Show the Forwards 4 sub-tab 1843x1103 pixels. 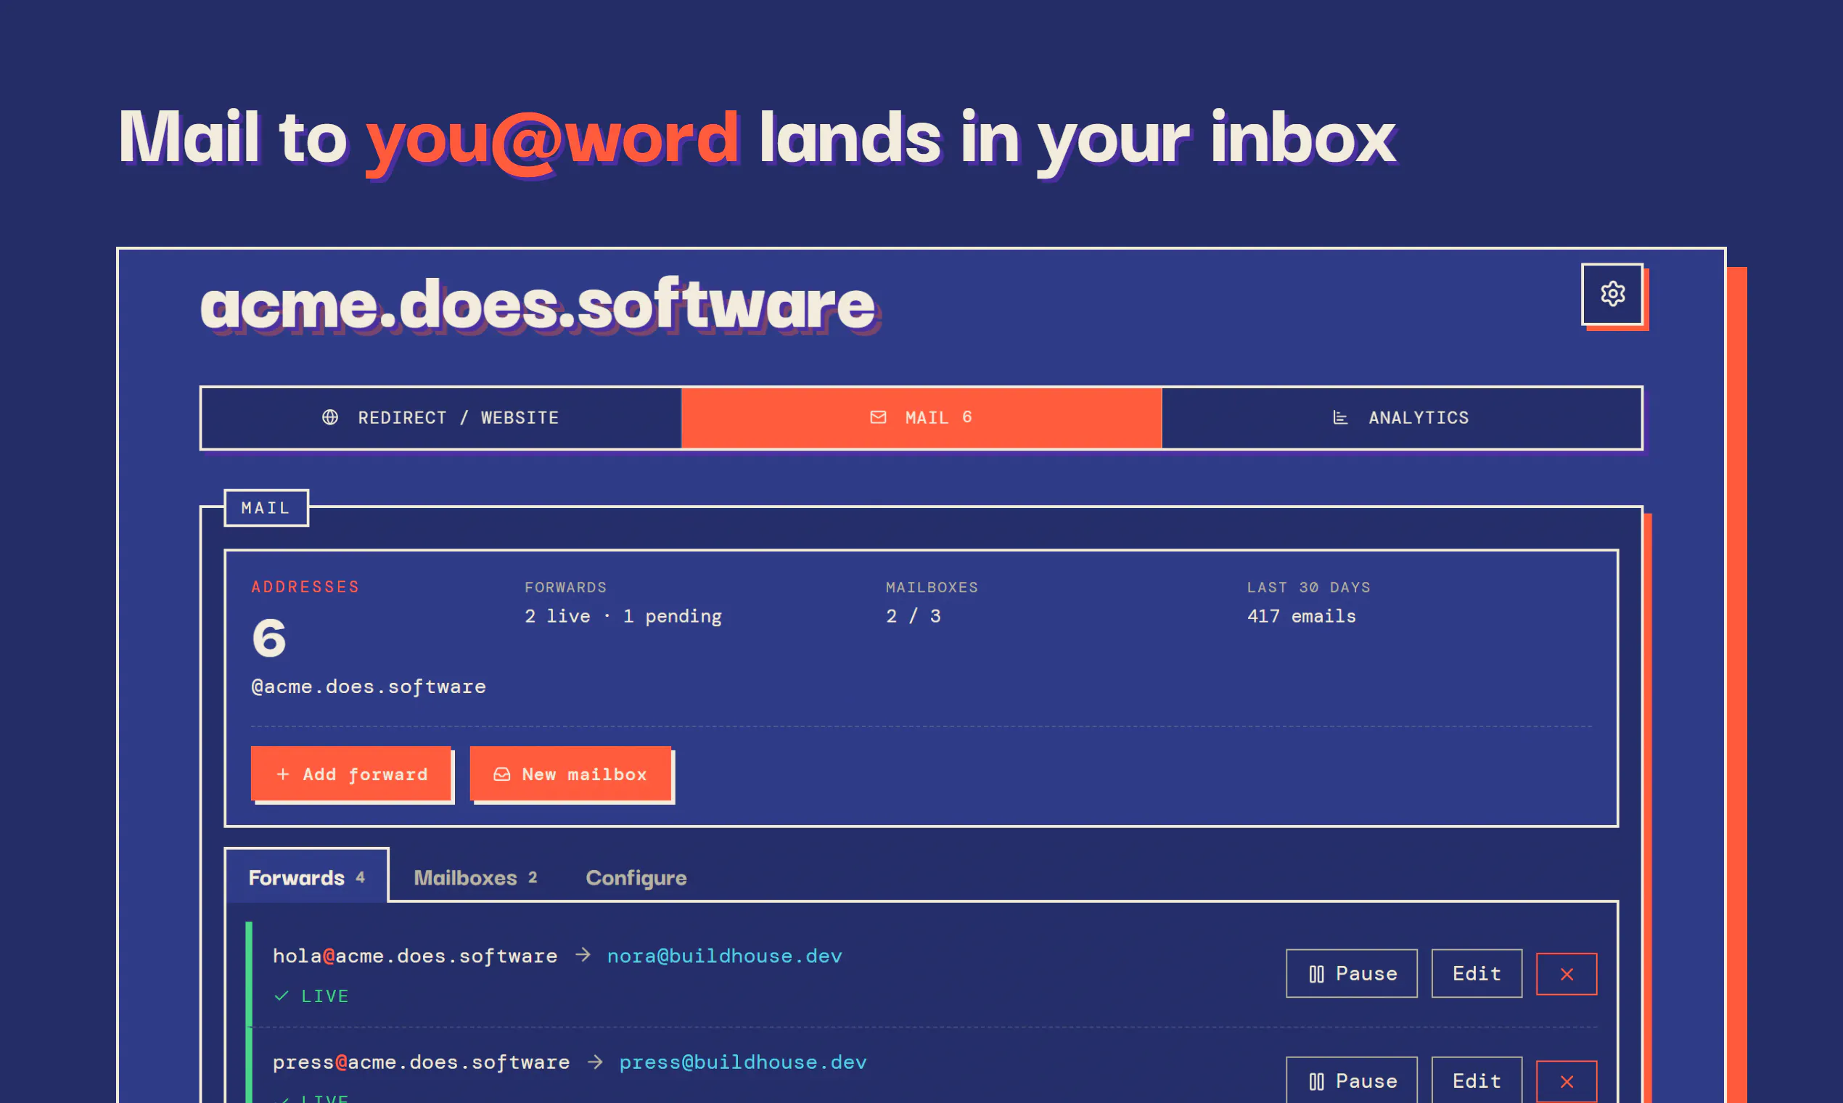pyautogui.click(x=306, y=877)
